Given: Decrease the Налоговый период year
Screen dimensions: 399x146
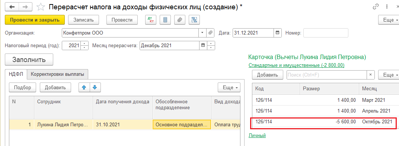Looking at the screenshot, I should [x=84, y=48].
